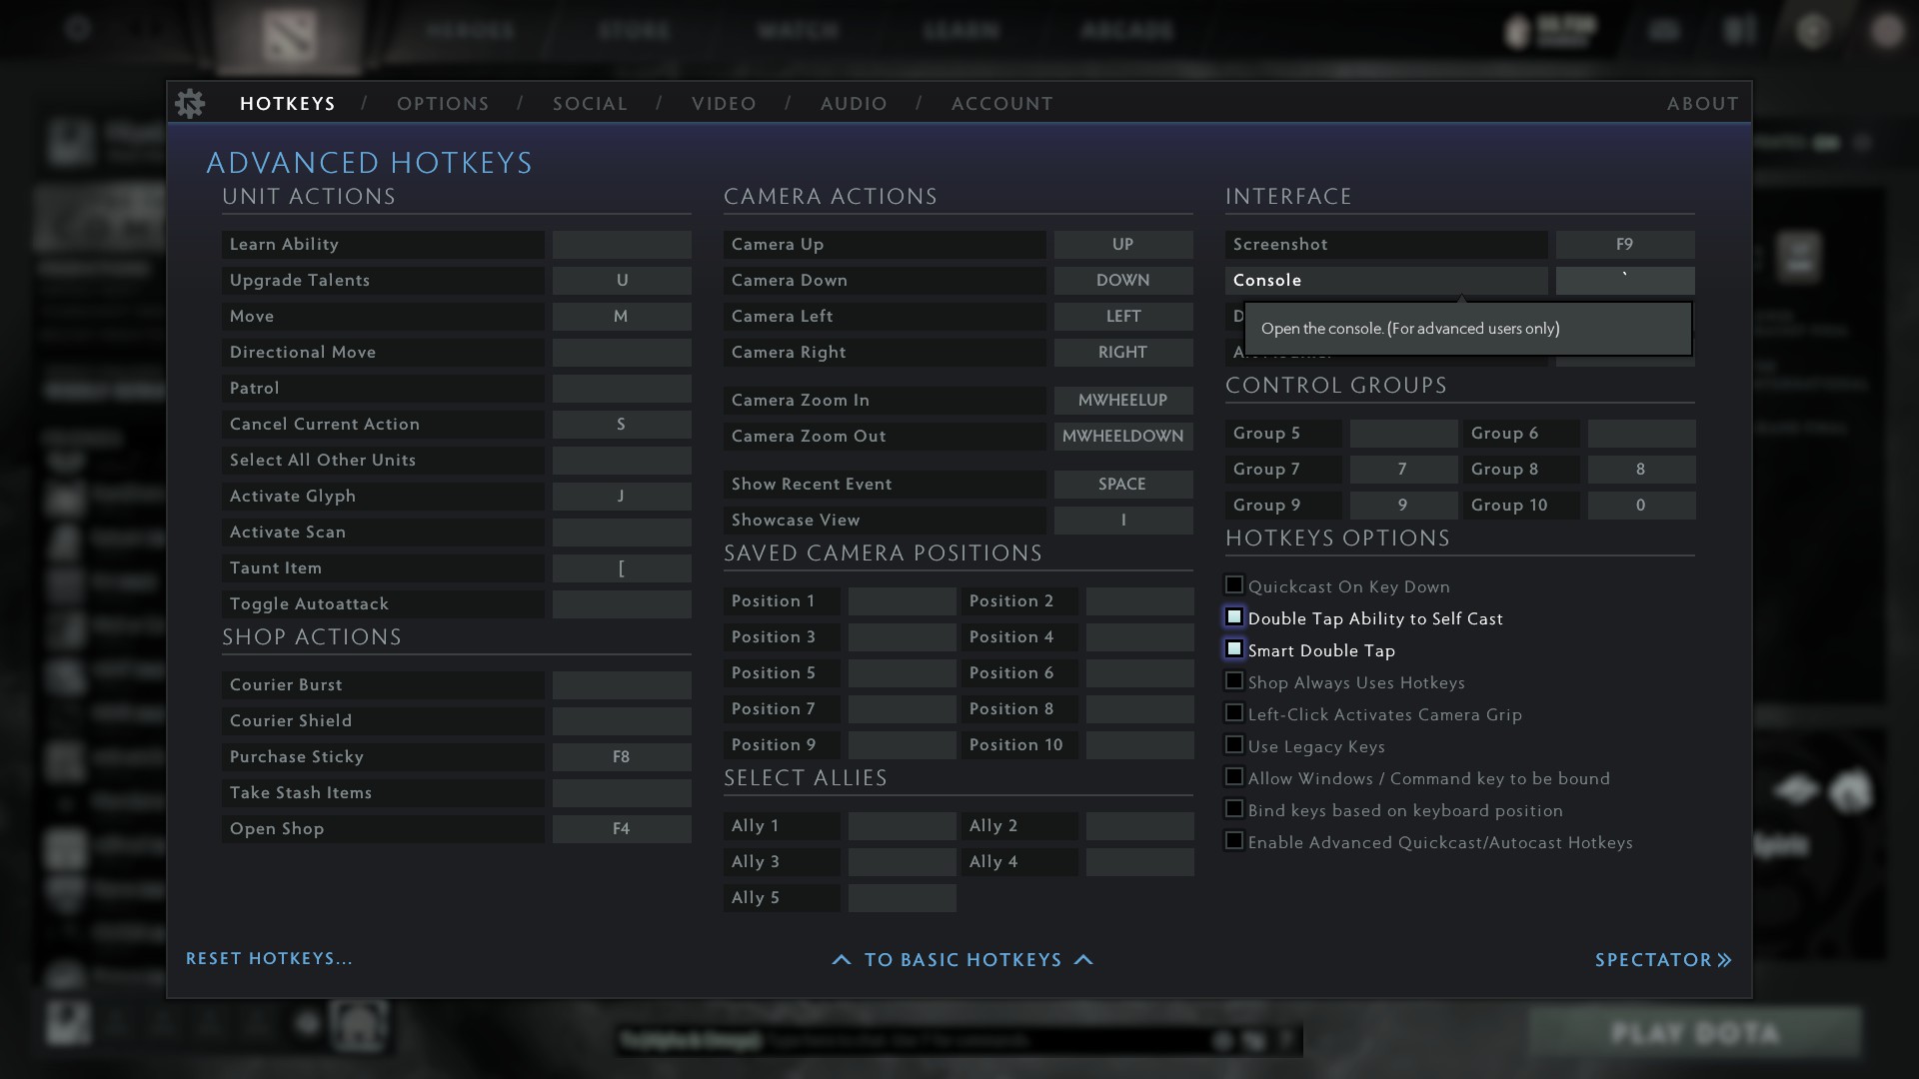
Task: Enable Quickcast On Key Down checkbox
Action: pyautogui.click(x=1234, y=585)
